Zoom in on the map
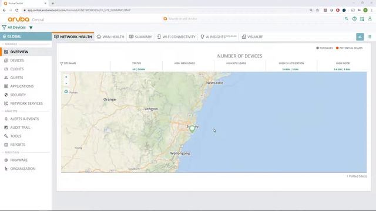The image size is (376, 211). [x=66, y=77]
